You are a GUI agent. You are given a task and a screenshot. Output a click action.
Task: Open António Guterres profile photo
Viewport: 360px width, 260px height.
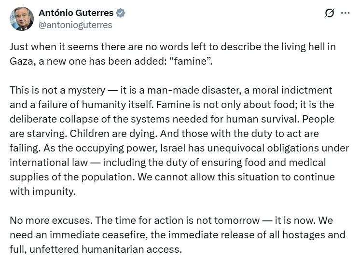coord(22,19)
